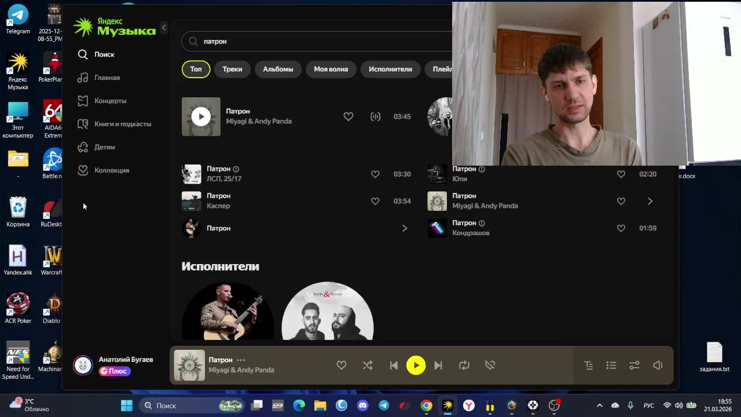The width and height of the screenshot is (741, 417).
Task: Open the play queue list
Action: [x=611, y=365]
